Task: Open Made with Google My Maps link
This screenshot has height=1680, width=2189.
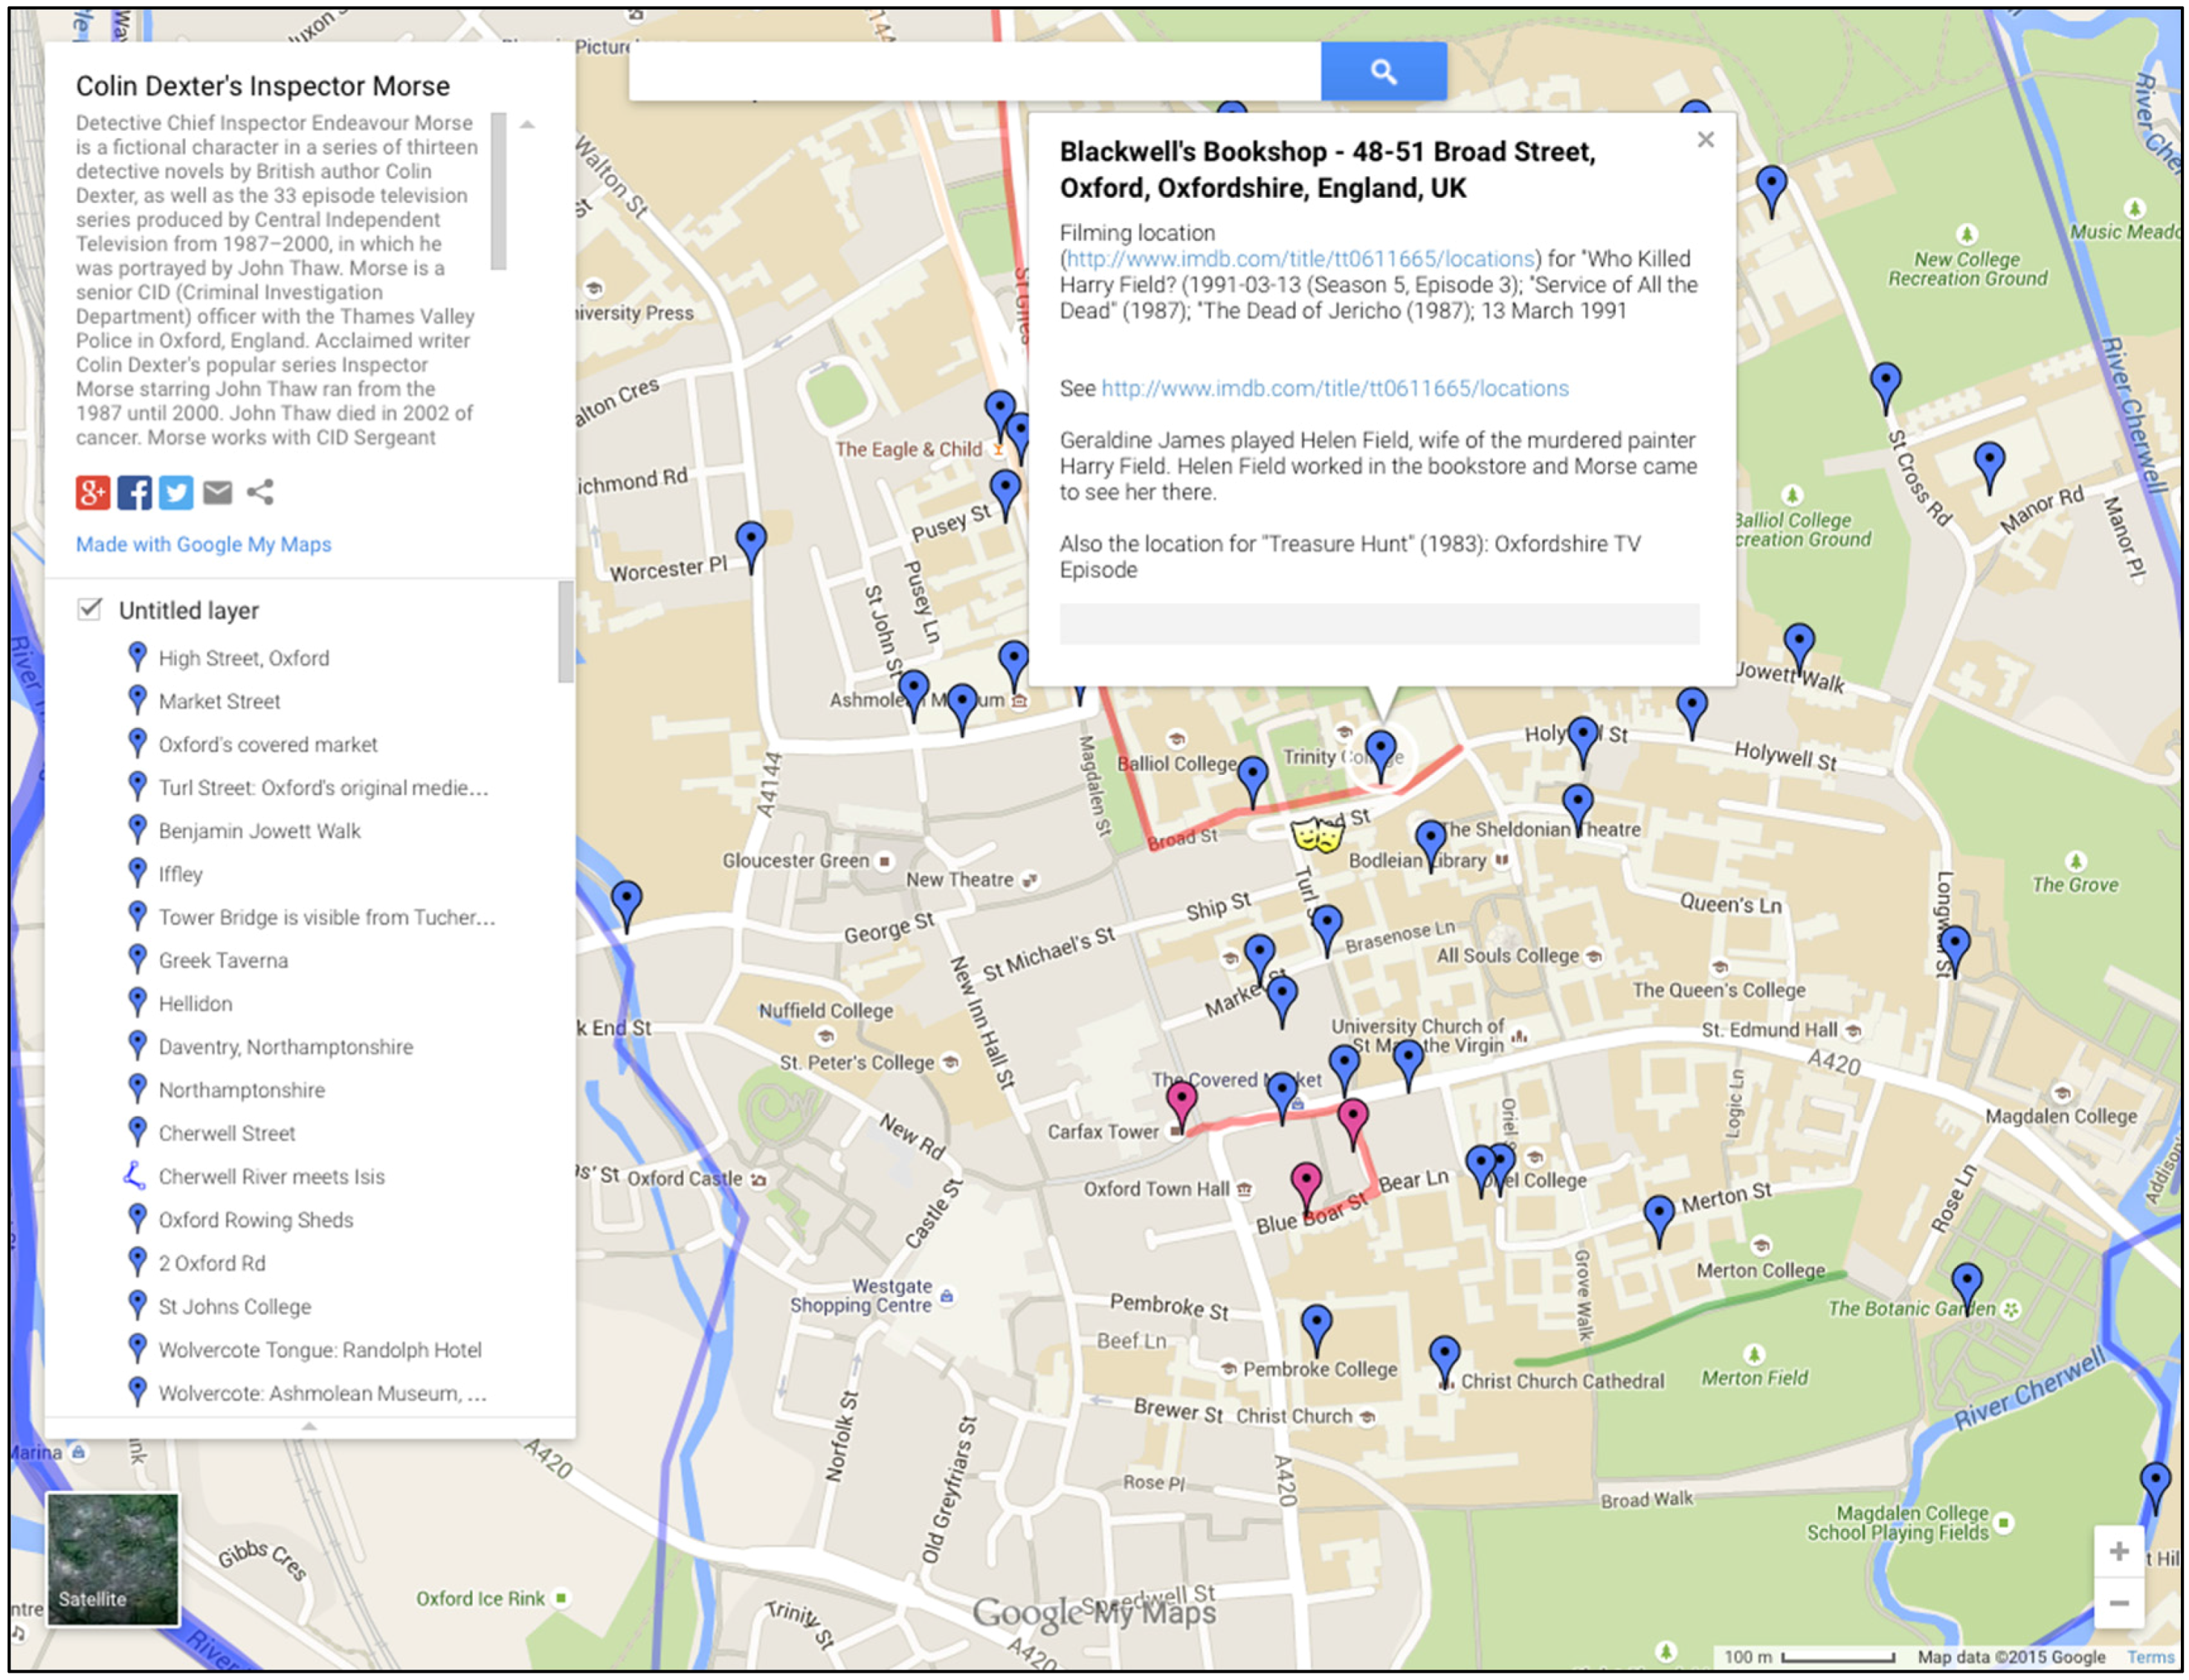Action: (203, 544)
